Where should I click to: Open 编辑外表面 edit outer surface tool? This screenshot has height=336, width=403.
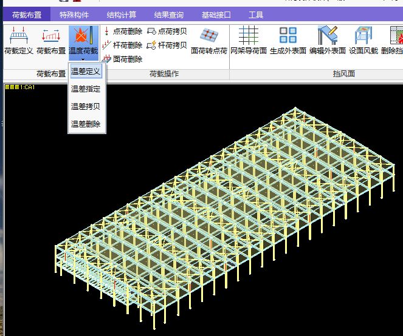328,40
